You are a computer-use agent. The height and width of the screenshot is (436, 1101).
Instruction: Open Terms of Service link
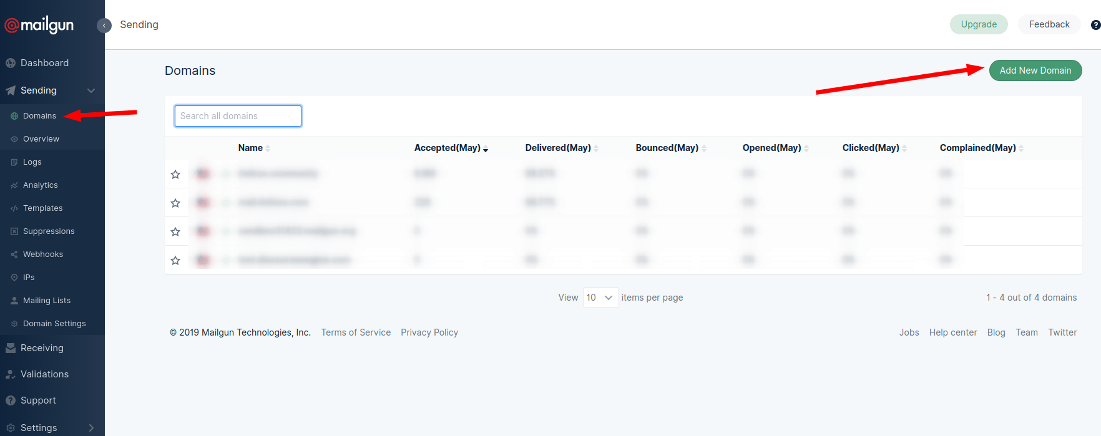coord(356,332)
